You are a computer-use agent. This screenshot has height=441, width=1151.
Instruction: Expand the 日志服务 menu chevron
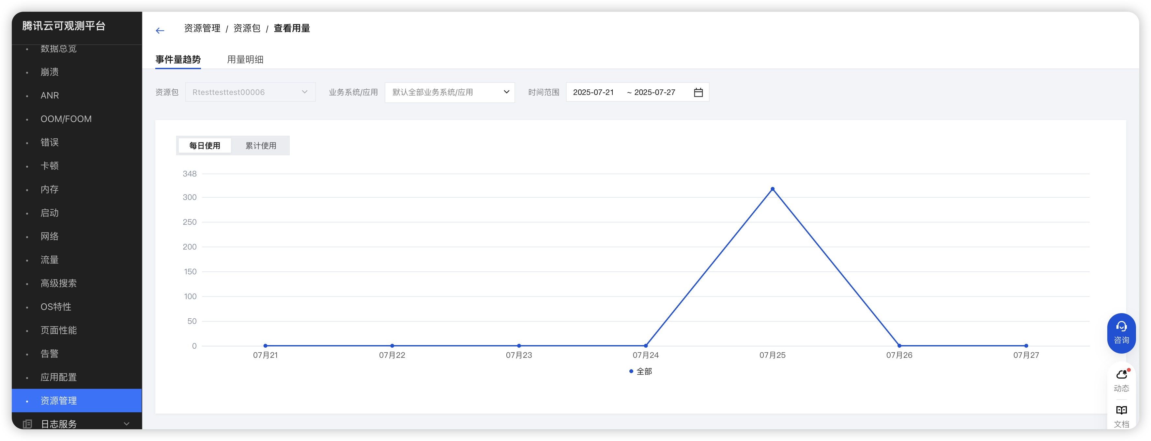pos(127,424)
